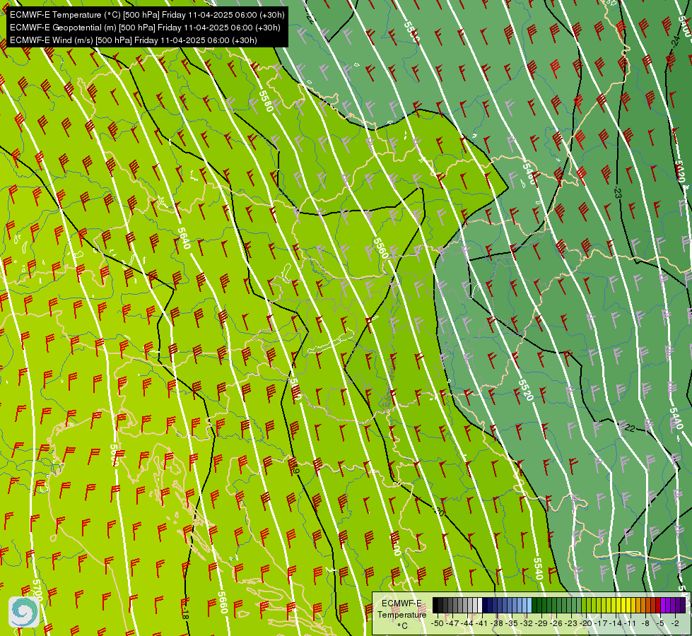Click the legend's ECMWF-E Temperature °C caption
The image size is (692, 636).
[402, 614]
